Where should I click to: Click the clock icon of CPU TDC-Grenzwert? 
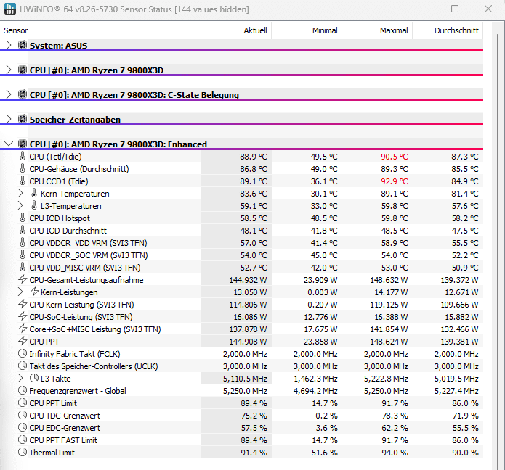(x=23, y=415)
